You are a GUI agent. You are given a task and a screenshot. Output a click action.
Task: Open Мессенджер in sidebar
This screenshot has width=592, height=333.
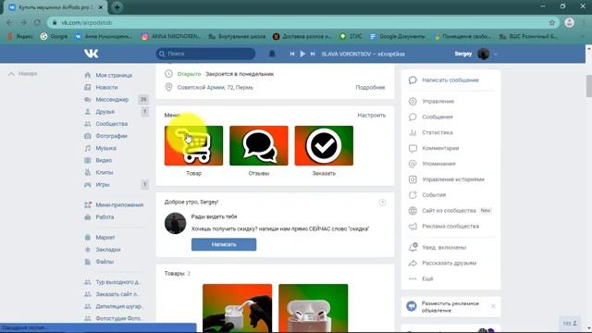tap(112, 99)
